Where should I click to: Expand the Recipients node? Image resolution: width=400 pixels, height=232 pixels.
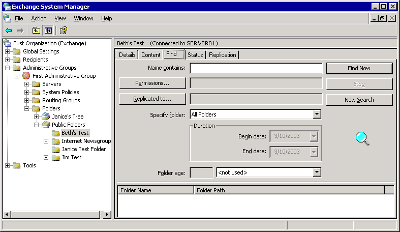pos(8,60)
